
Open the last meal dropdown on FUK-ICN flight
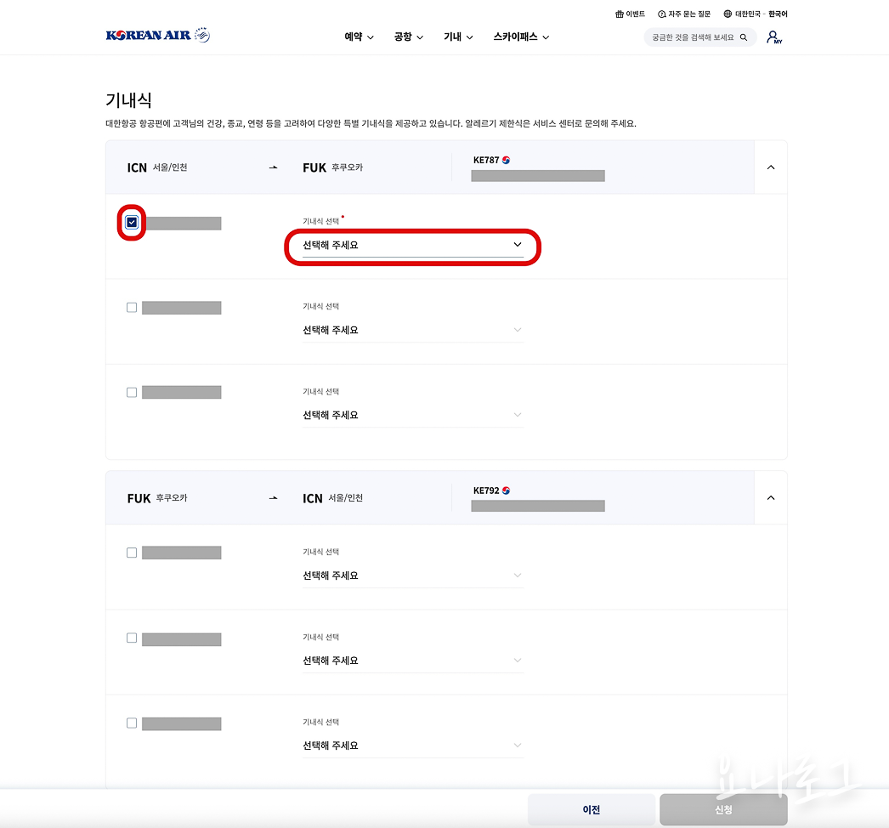click(412, 745)
